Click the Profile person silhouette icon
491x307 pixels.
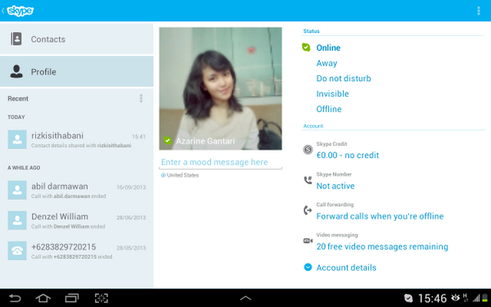click(x=16, y=71)
